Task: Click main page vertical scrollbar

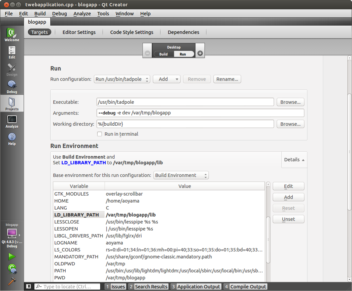Action: point(349,152)
